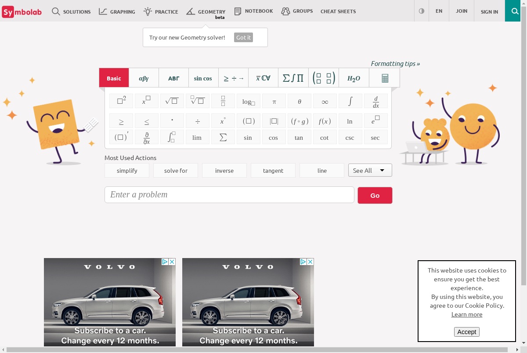Insert the theta symbol
The height and width of the screenshot is (353, 527).
[300, 101]
